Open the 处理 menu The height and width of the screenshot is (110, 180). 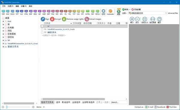[10, 6]
